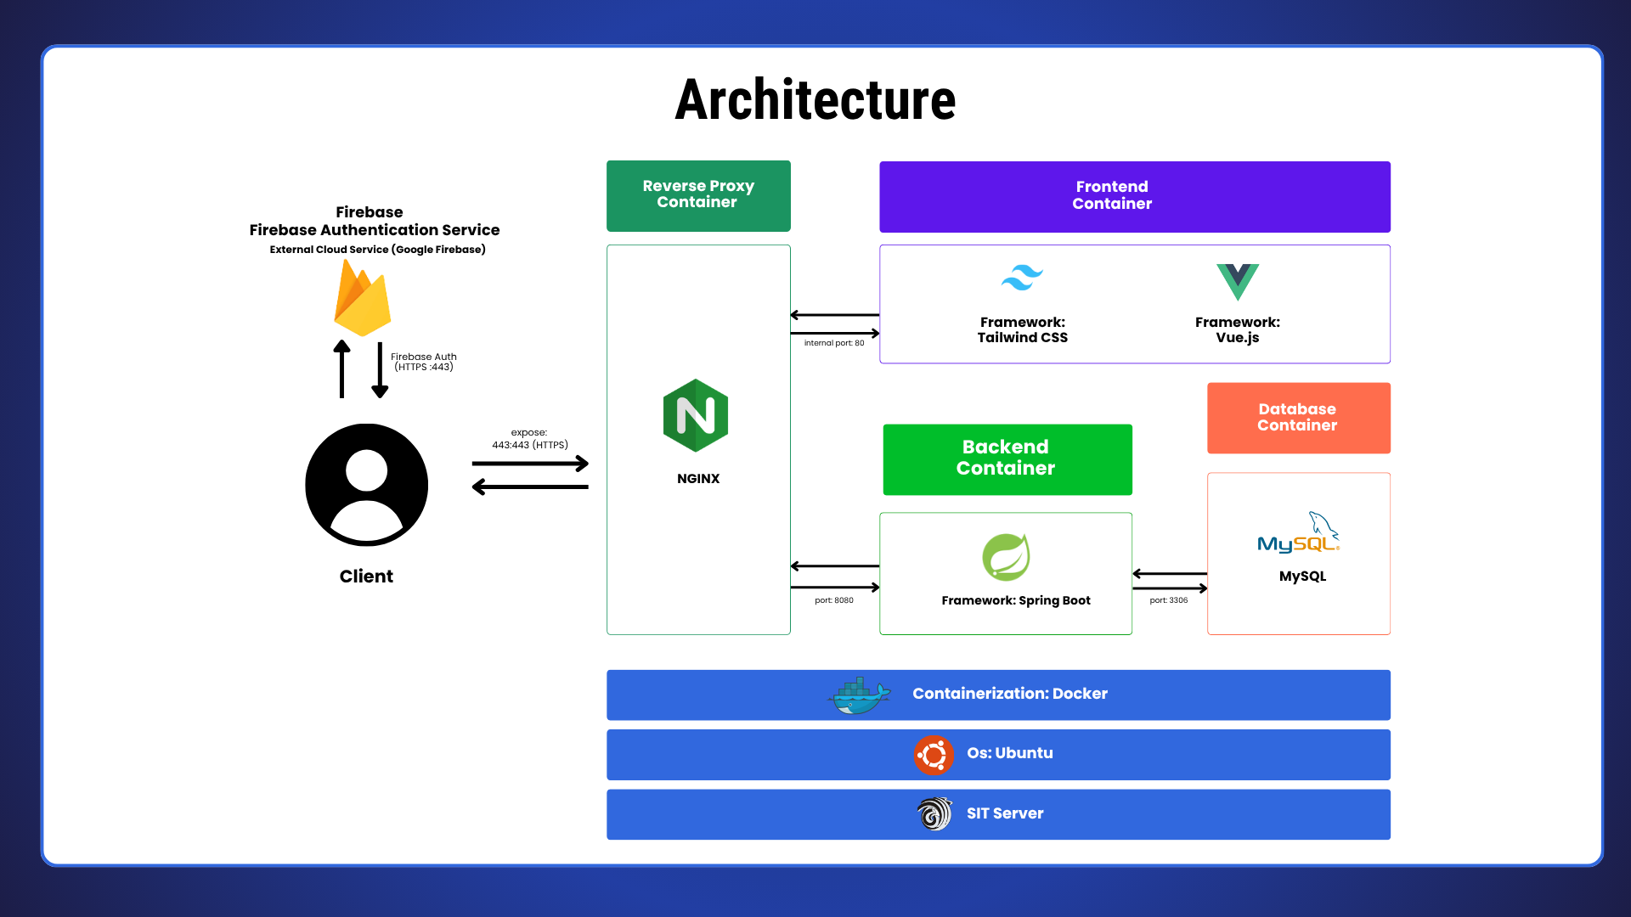Select the Tailwind CSS wave icon

(1022, 278)
